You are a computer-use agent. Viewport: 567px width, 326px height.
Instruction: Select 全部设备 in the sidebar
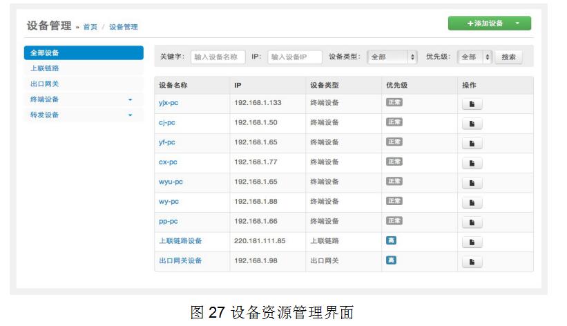(83, 52)
